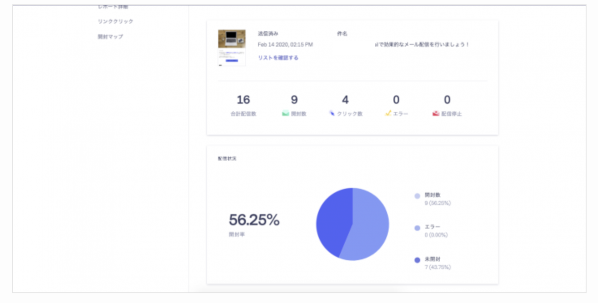The image size is (598, 303).
Task: Click the total deliveries count 16
Action: click(x=243, y=100)
